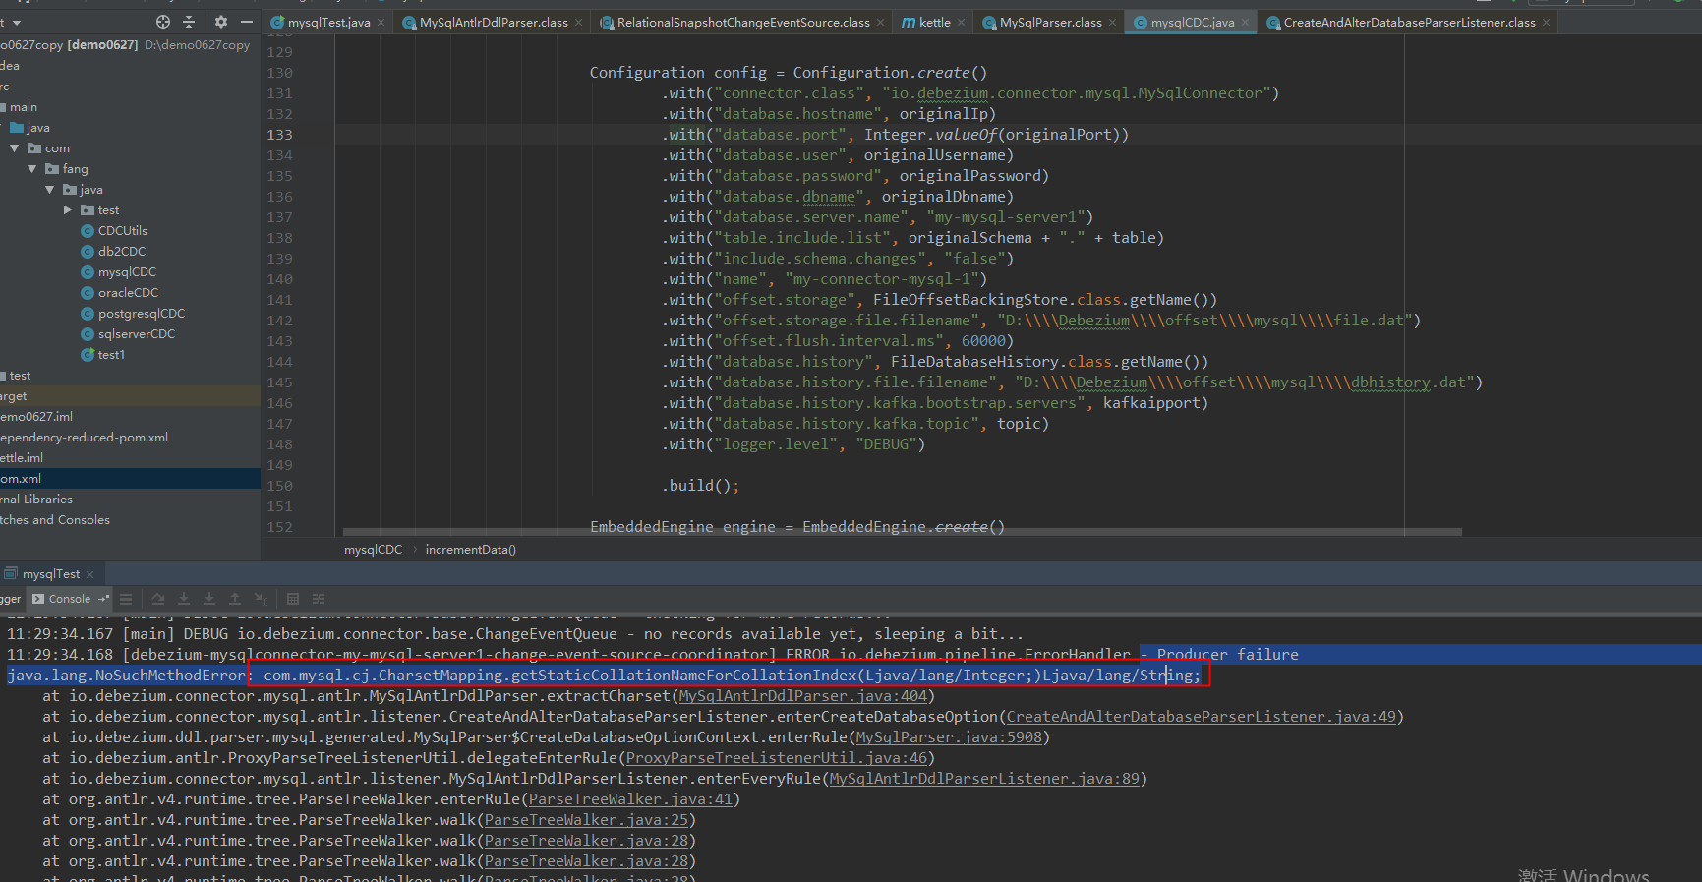Viewport: 1702px width, 882px height.
Task: Close the mysqlCDC.java tab
Action: (x=1246, y=23)
